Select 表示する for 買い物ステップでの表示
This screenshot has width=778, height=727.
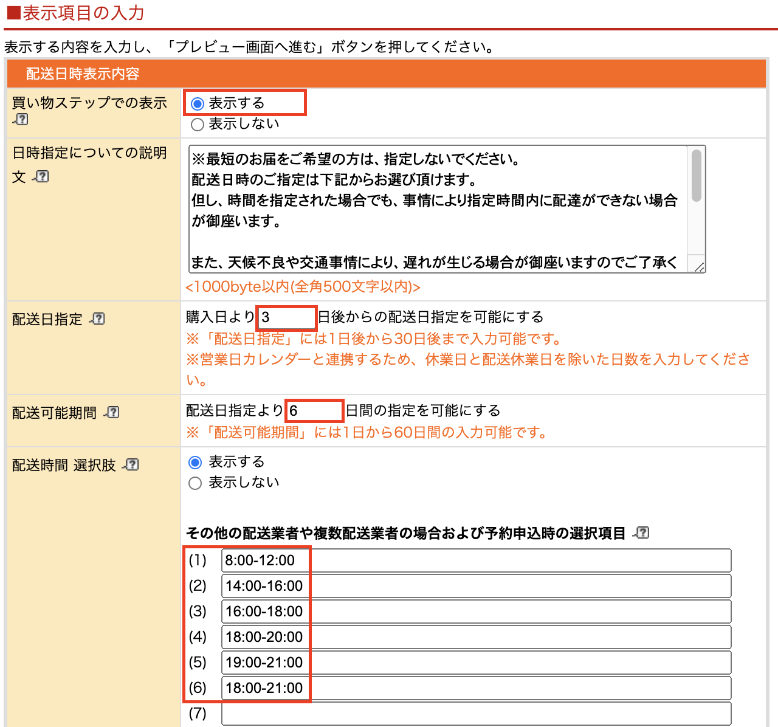point(197,104)
